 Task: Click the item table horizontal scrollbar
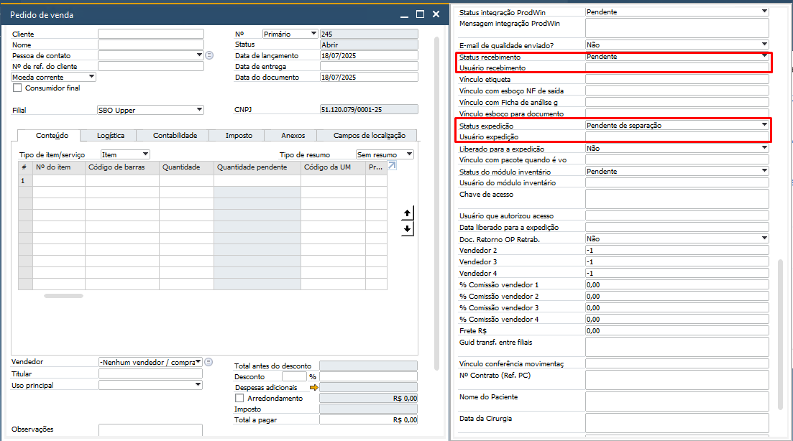(63, 296)
